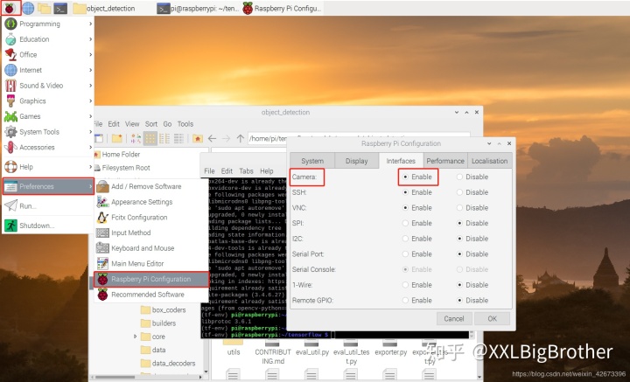
Task: Enable the Camera interface
Action: coord(405,177)
